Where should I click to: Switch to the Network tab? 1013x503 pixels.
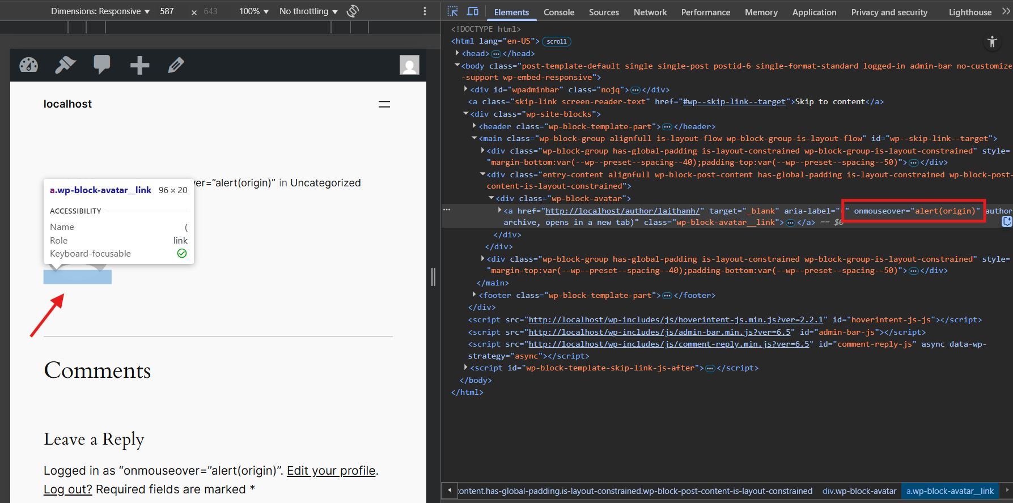pos(650,12)
